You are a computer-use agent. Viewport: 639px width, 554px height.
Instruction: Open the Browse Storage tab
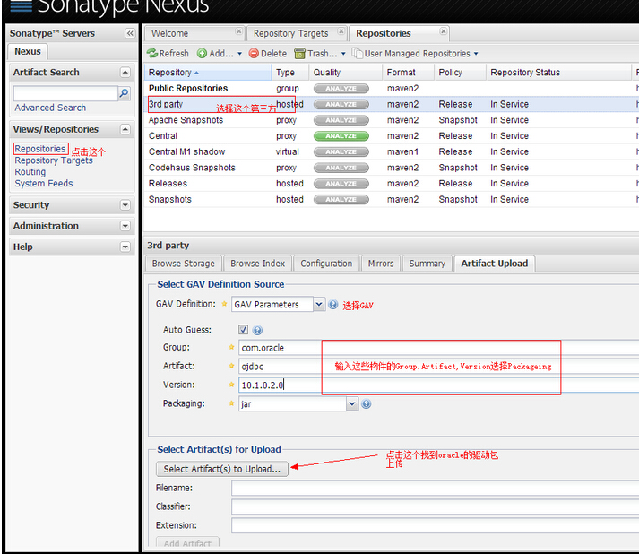click(x=184, y=264)
